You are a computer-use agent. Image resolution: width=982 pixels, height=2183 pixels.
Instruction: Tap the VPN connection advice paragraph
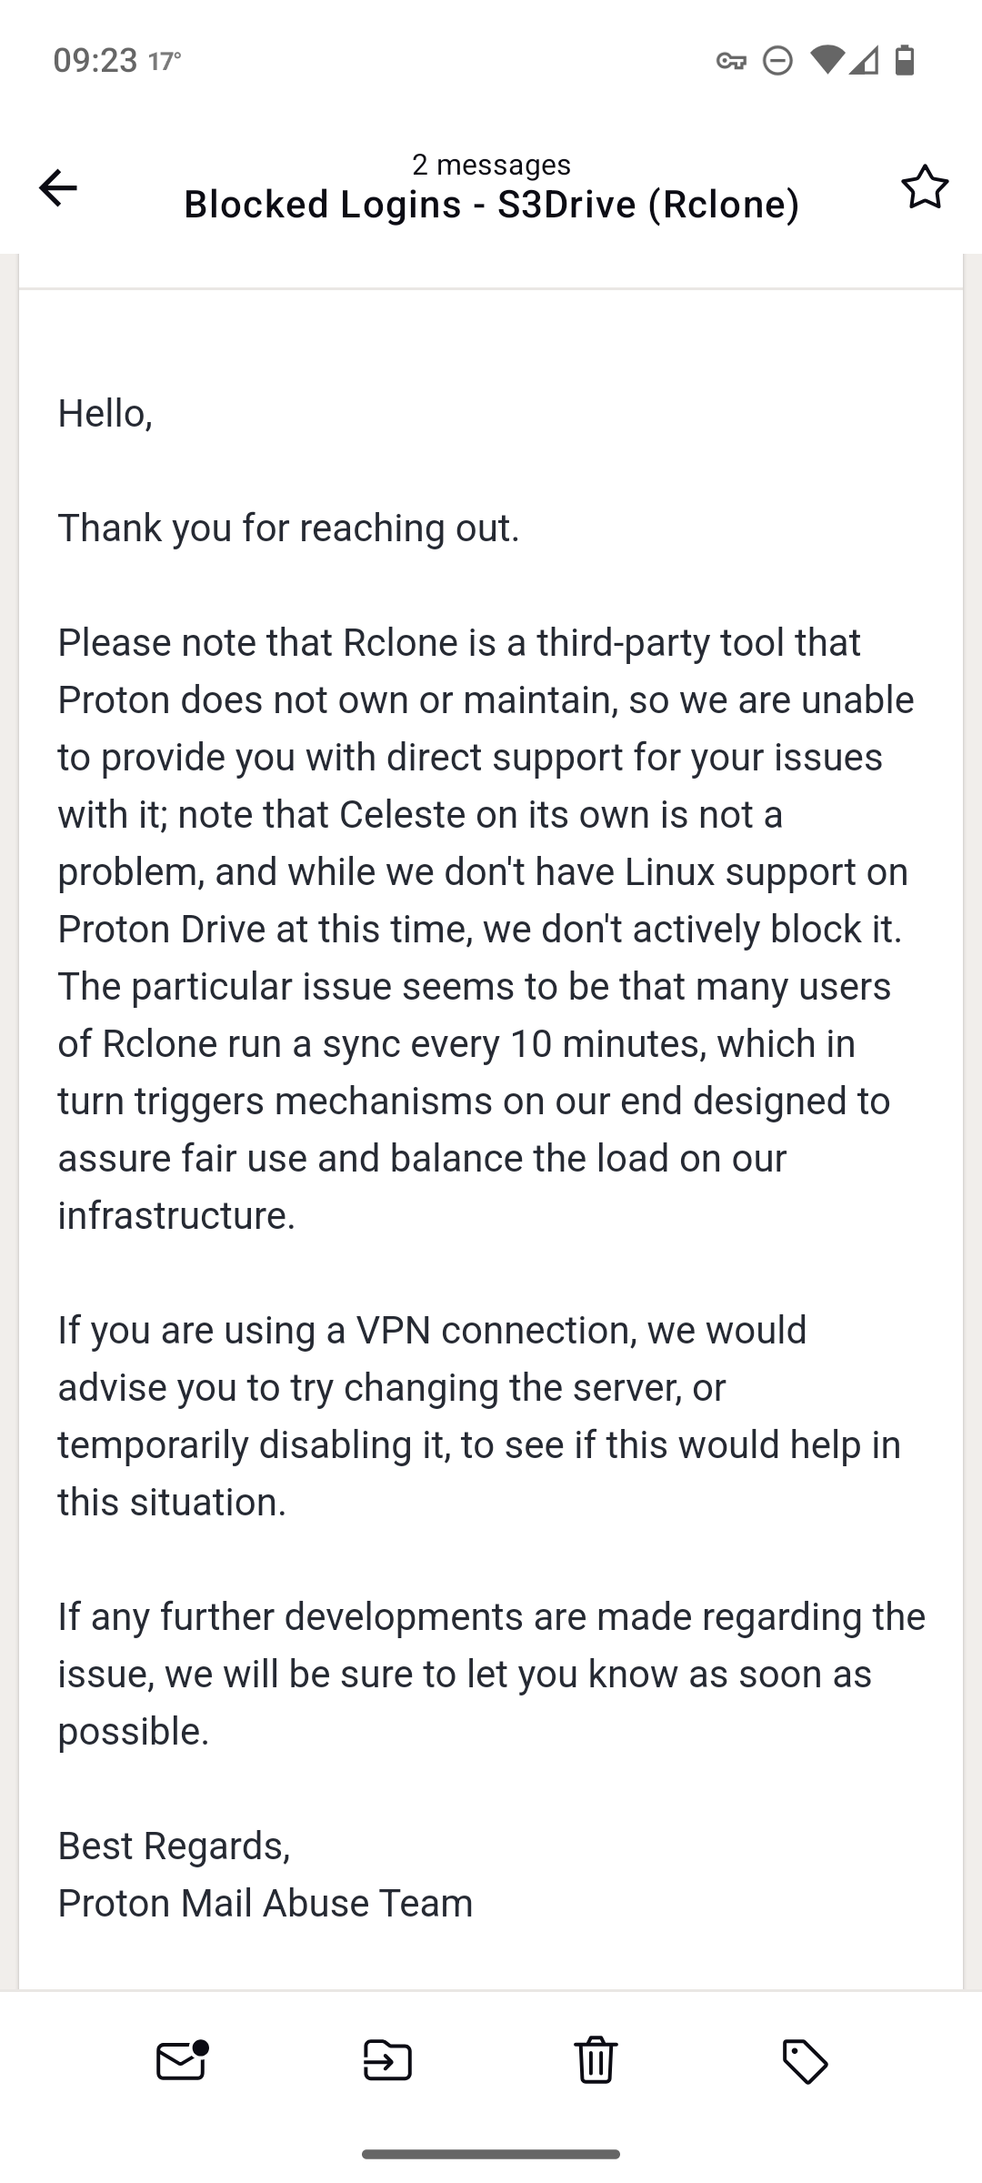coord(480,1415)
